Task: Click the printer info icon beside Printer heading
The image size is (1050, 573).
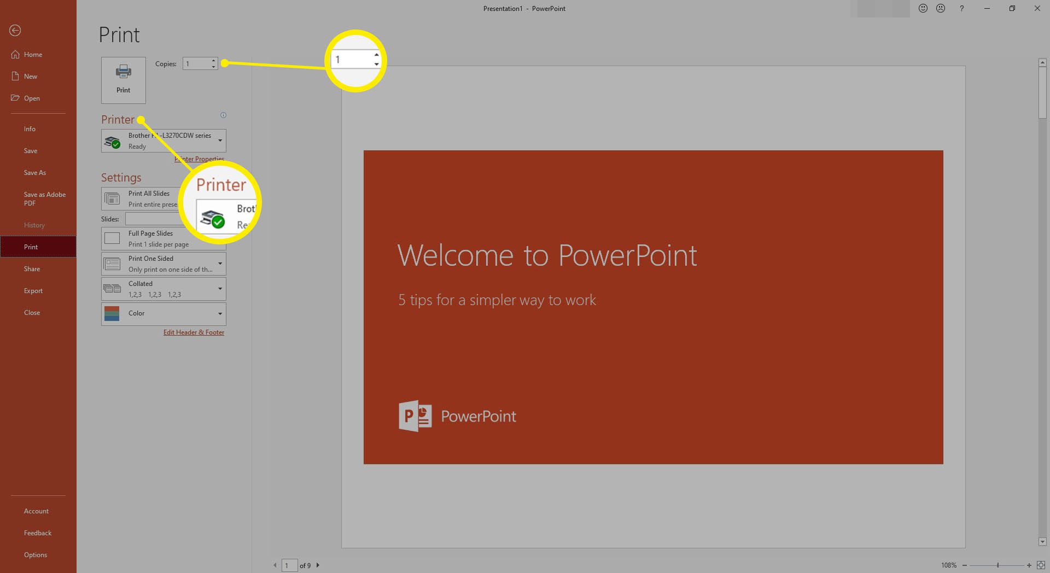Action: 223,115
